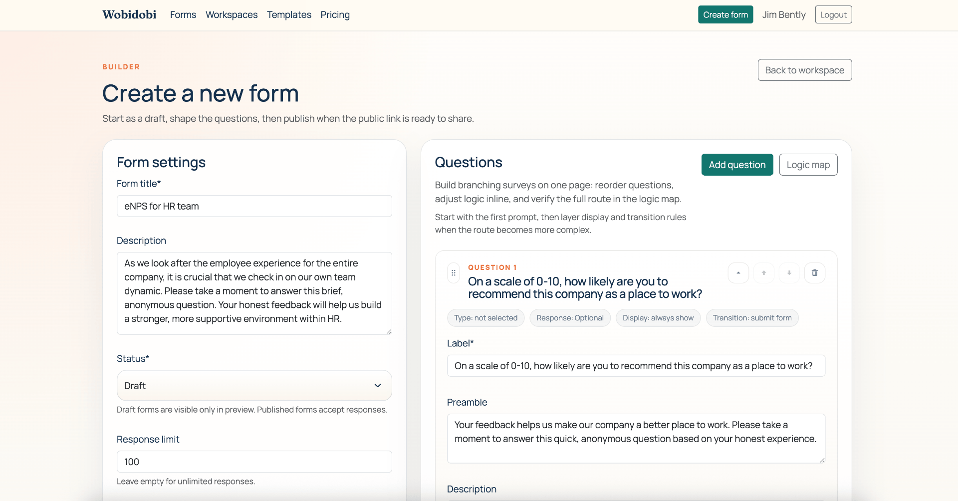
Task: Grab the Preamble textarea resize handle
Action: [822, 460]
